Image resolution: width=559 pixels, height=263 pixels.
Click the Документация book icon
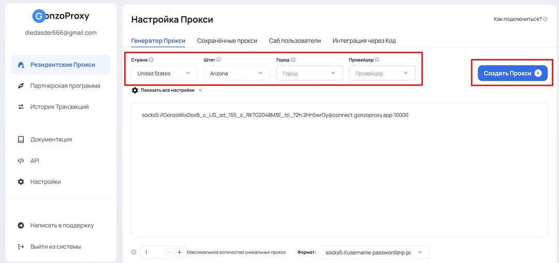pos(21,139)
